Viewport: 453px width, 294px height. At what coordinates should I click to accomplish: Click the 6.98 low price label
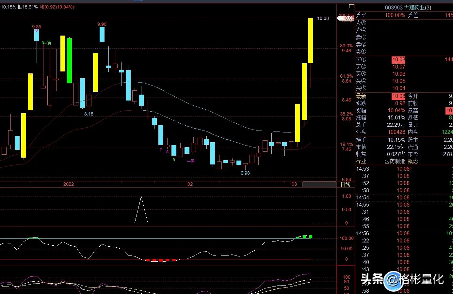coord(245,173)
